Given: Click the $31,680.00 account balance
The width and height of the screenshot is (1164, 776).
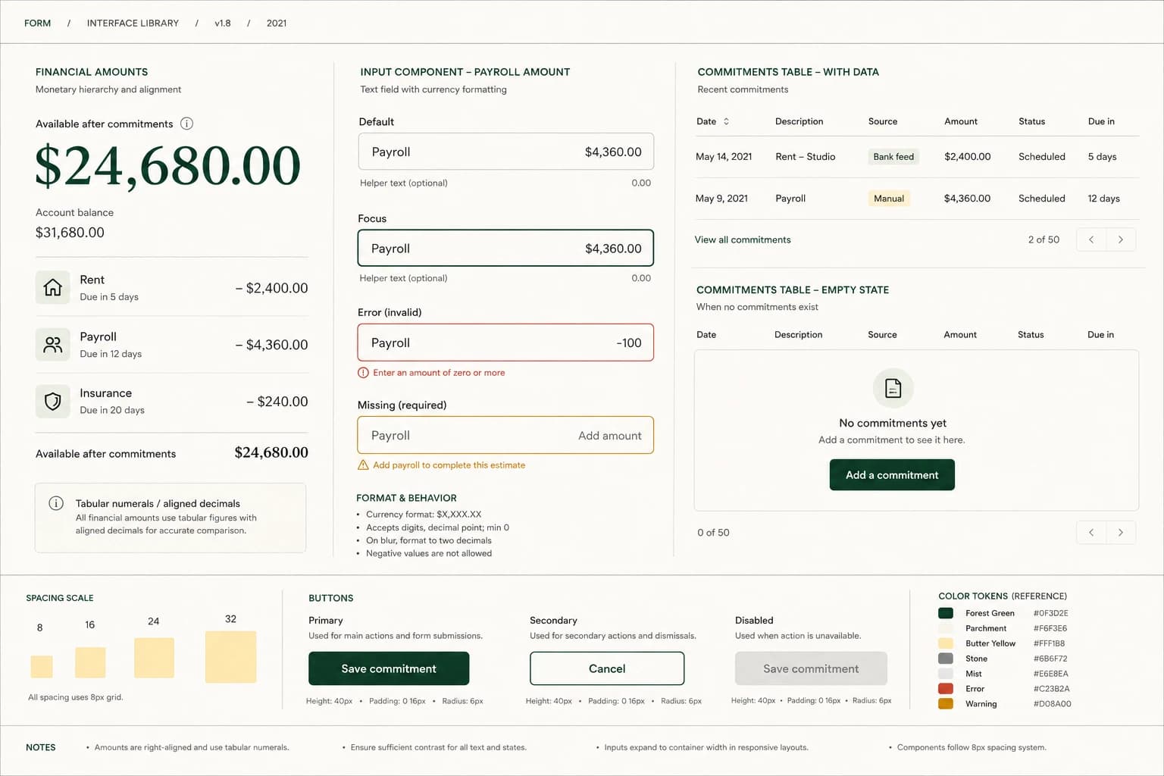Looking at the screenshot, I should click(x=70, y=233).
